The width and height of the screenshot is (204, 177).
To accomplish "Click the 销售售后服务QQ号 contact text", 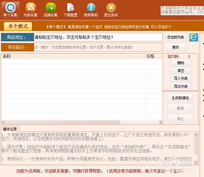I will point(182,12).
